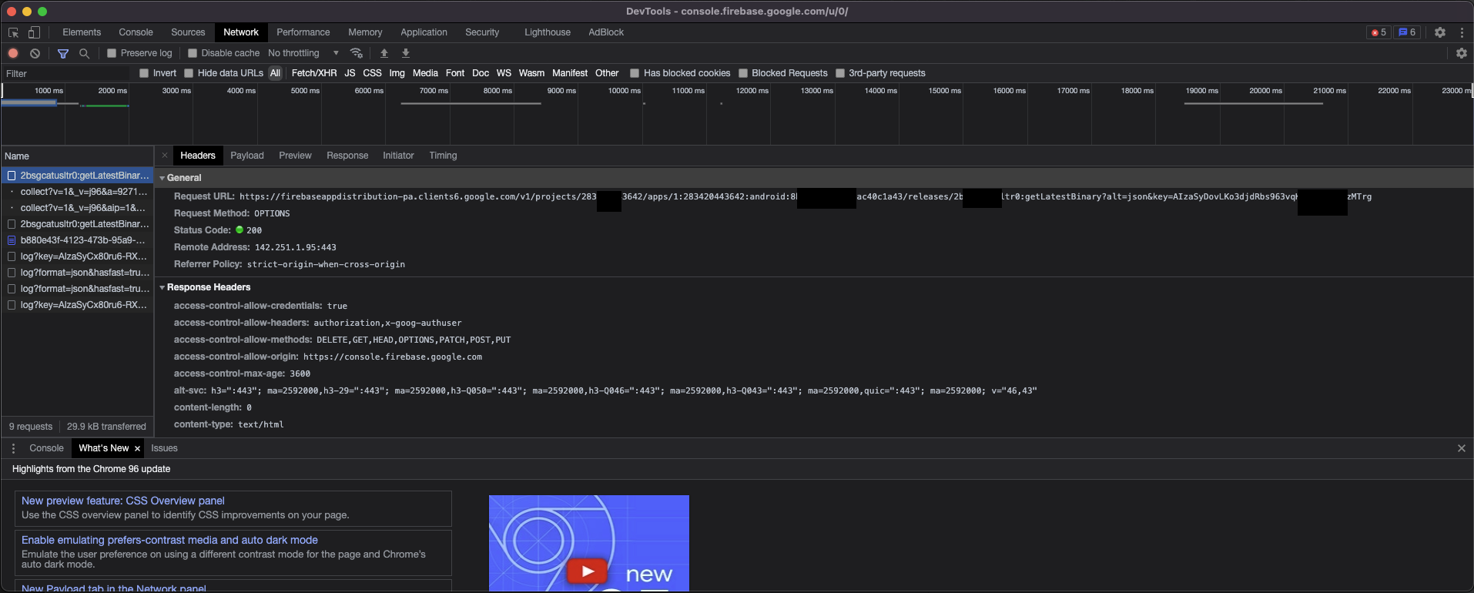This screenshot has height=593, width=1474.
Task: Enable Preserve log checkbox
Action: click(x=112, y=53)
